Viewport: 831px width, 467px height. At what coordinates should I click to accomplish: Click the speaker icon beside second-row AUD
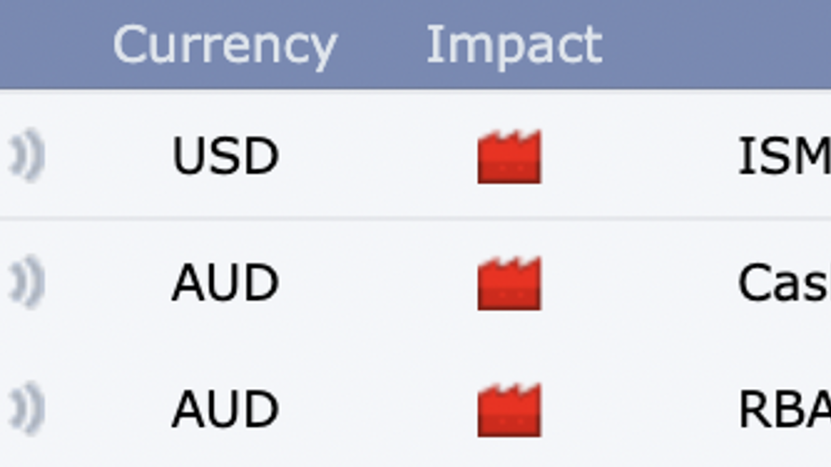[x=27, y=282]
